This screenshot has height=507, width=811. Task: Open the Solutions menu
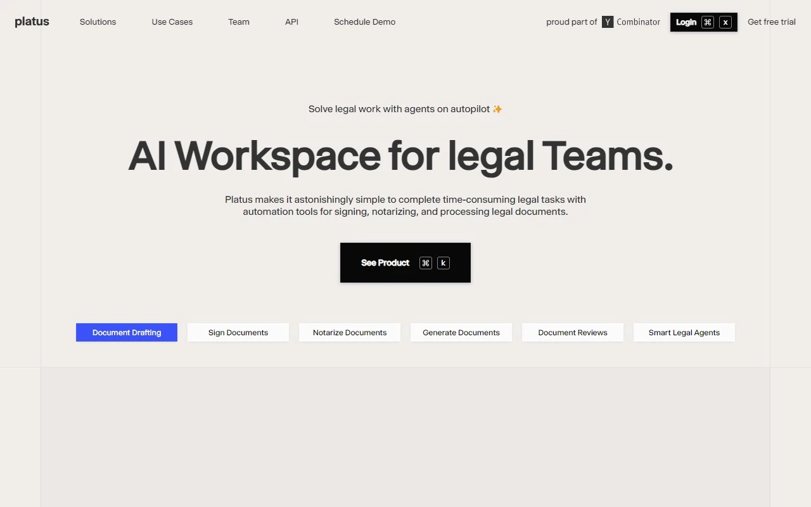[x=98, y=22]
